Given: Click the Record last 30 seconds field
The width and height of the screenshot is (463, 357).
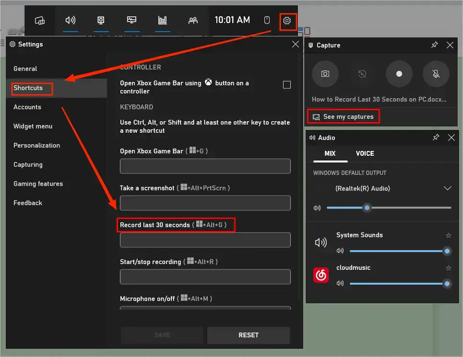Looking at the screenshot, I should 205,240.
